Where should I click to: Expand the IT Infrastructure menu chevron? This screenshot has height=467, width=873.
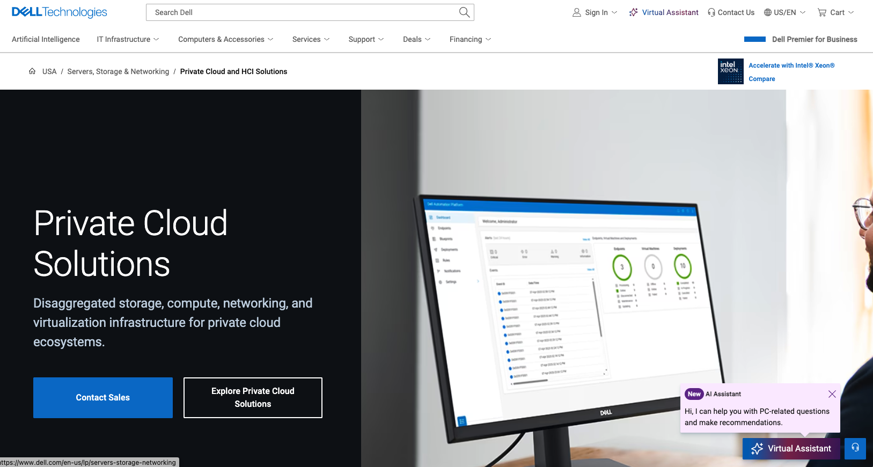coord(156,39)
